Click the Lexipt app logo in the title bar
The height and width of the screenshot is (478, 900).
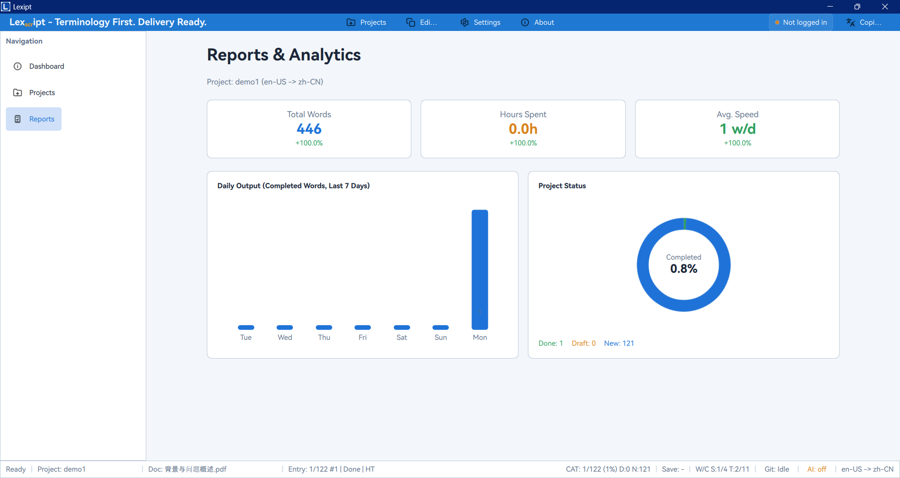click(6, 7)
